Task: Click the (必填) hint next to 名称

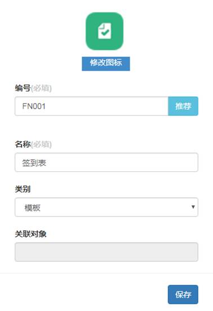Action: pos(41,144)
